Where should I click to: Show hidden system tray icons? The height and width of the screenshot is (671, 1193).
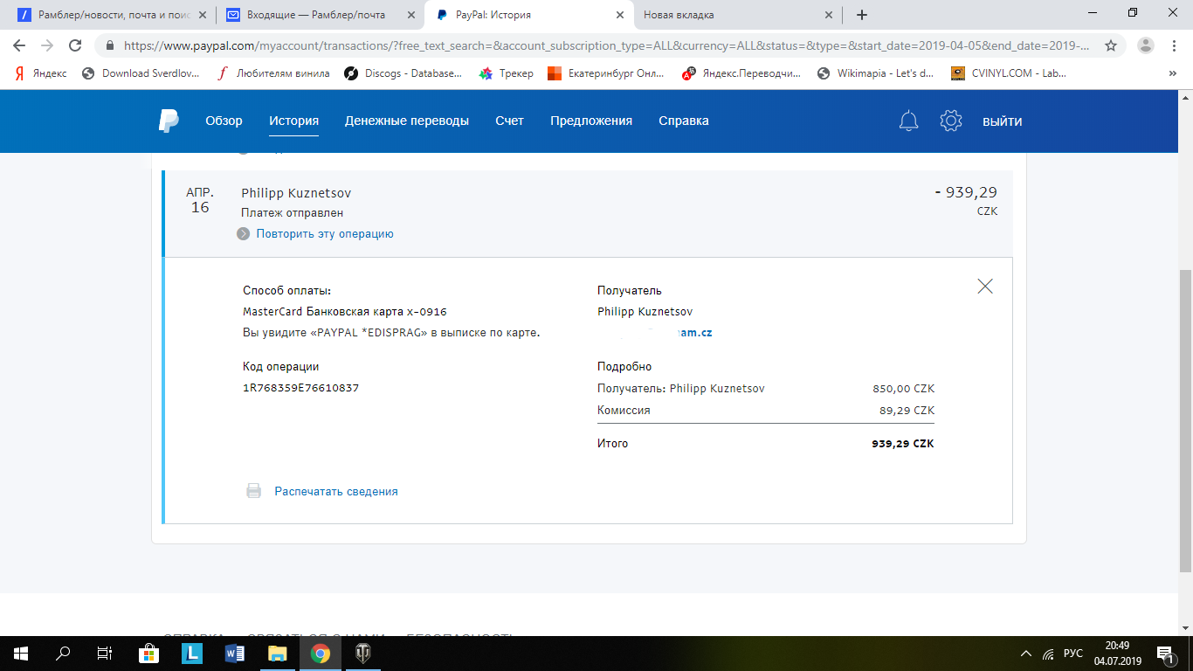1026,654
